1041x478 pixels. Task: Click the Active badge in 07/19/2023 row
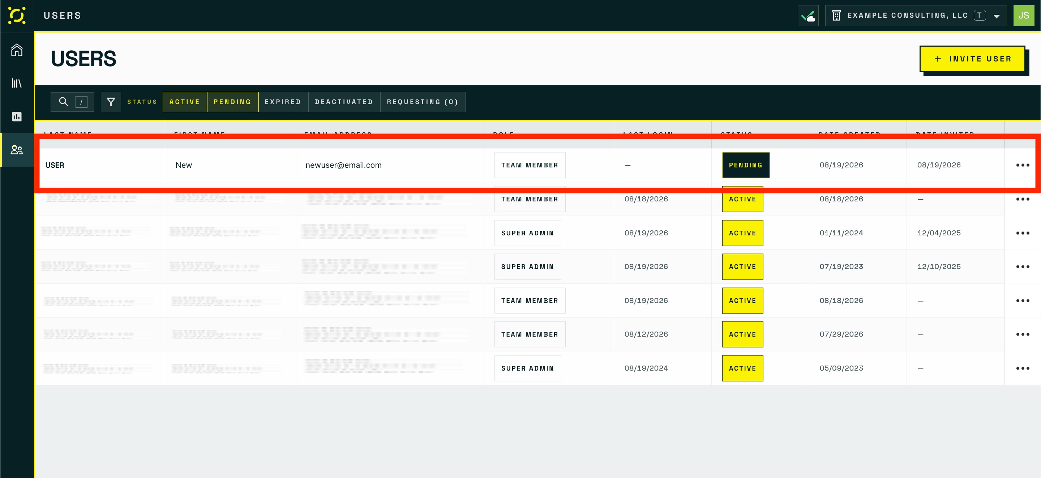pyautogui.click(x=742, y=266)
